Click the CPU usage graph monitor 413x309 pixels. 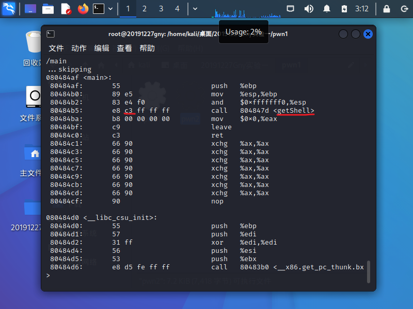[x=246, y=12]
